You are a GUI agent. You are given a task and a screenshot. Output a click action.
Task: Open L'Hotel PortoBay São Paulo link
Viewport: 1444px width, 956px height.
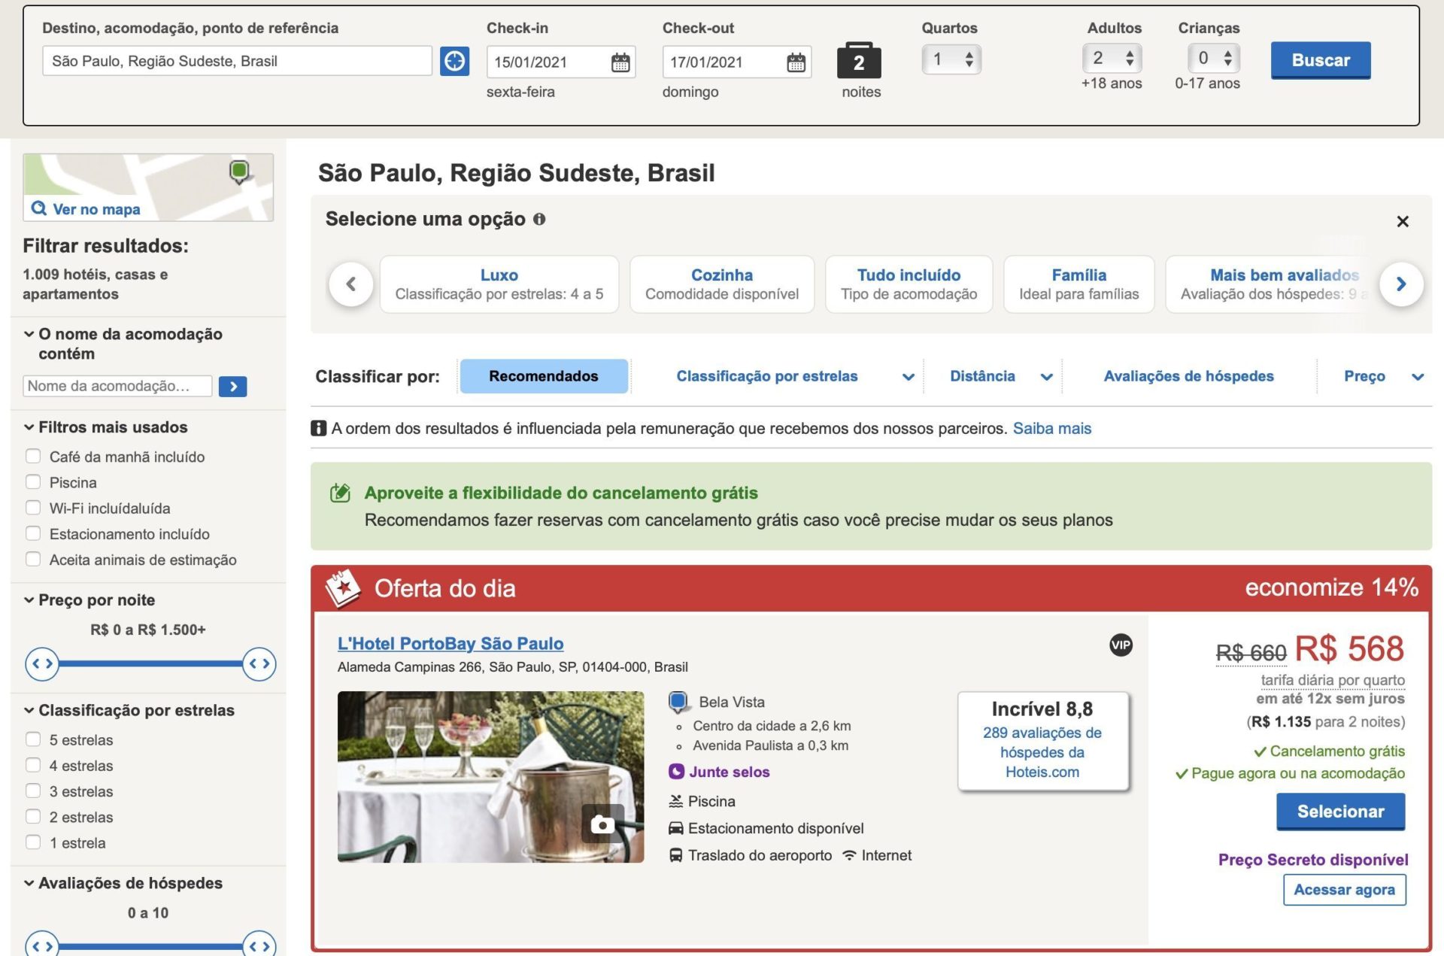450,644
